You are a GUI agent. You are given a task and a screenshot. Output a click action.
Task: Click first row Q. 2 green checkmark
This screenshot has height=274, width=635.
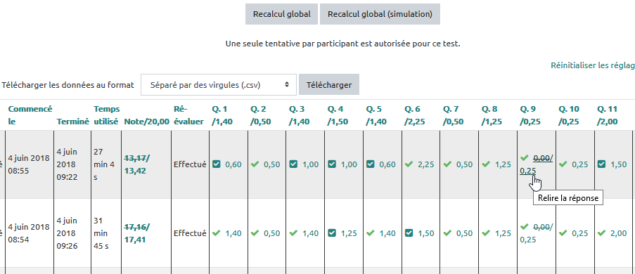click(255, 164)
